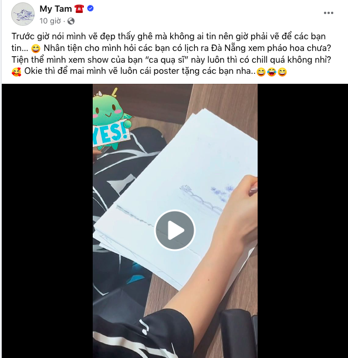Image resolution: width=348 pixels, height=358 pixels.
Task: Click the first line of post text
Action: point(168,36)
